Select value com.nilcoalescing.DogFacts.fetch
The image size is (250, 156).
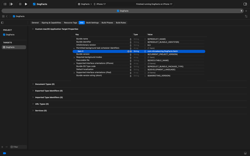(162, 51)
